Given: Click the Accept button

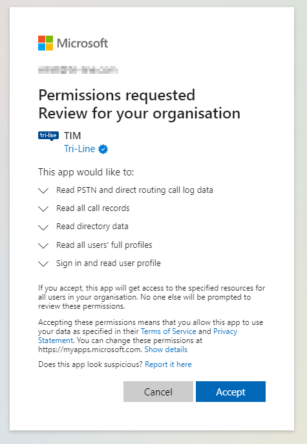Looking at the screenshot, I should point(231,392).
